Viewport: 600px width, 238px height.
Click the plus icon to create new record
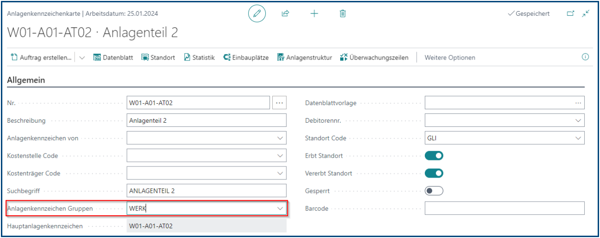coord(314,14)
